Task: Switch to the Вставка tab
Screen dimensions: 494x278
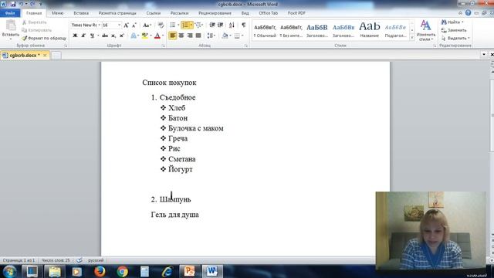Action: point(81,13)
